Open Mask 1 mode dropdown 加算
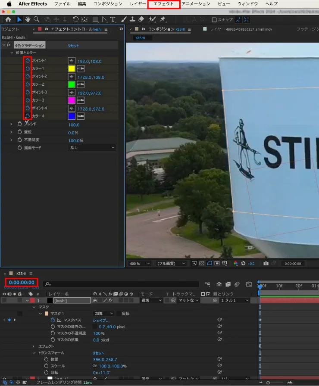 point(104,313)
